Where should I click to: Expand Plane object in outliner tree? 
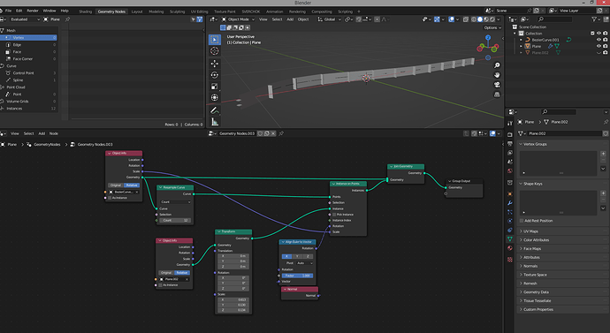521,46
